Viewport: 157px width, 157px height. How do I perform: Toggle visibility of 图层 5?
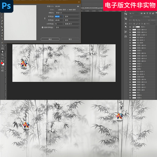(130, 51)
